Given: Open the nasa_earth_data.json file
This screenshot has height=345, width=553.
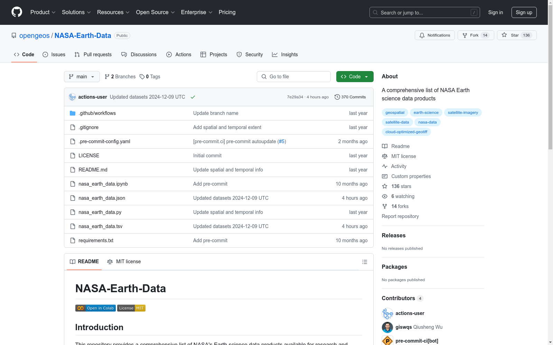Looking at the screenshot, I should pyautogui.click(x=102, y=198).
